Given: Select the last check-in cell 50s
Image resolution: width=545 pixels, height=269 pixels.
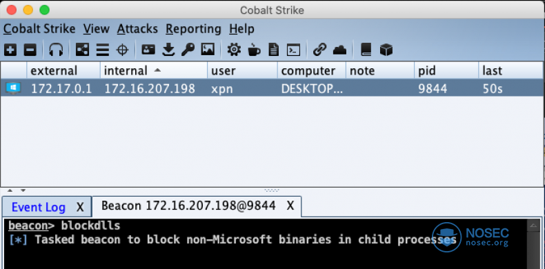Looking at the screenshot, I should 493,89.
